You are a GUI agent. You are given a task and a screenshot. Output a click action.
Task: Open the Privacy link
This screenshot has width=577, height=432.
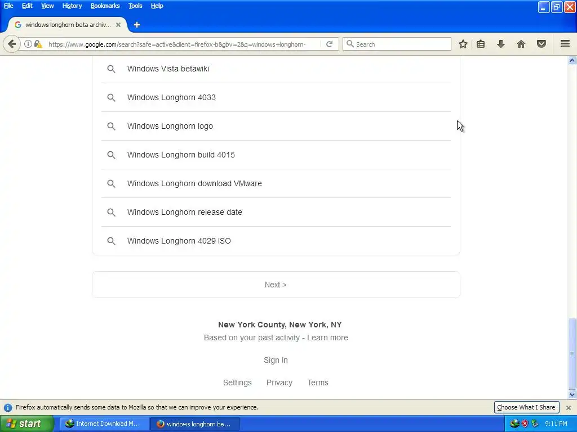[x=279, y=382]
